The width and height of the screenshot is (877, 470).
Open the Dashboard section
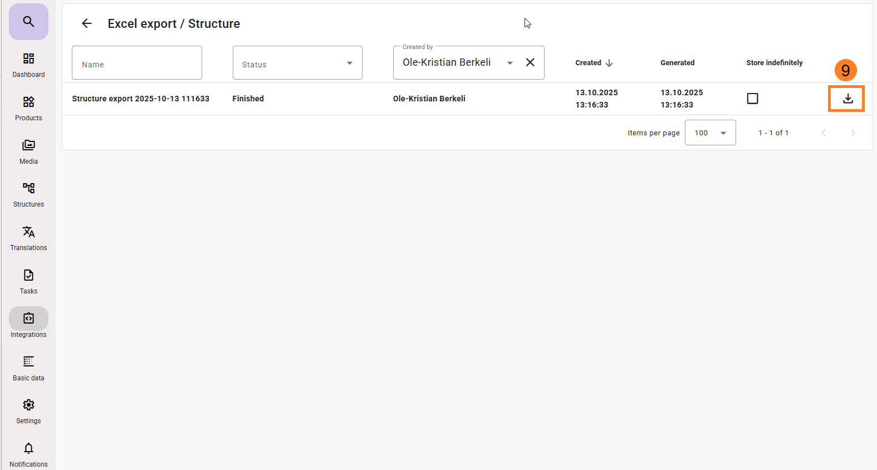tap(28, 65)
